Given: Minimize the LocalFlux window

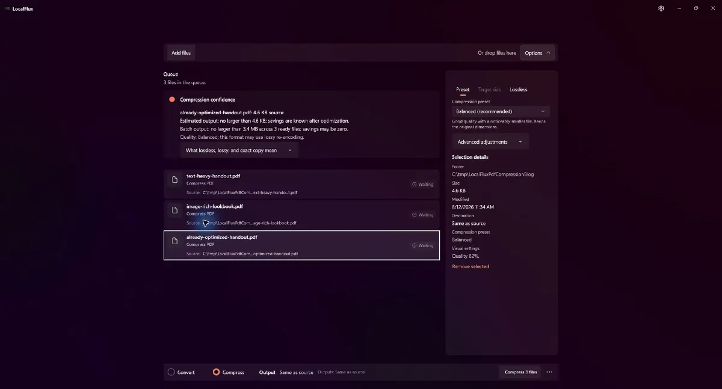Looking at the screenshot, I should [679, 8].
